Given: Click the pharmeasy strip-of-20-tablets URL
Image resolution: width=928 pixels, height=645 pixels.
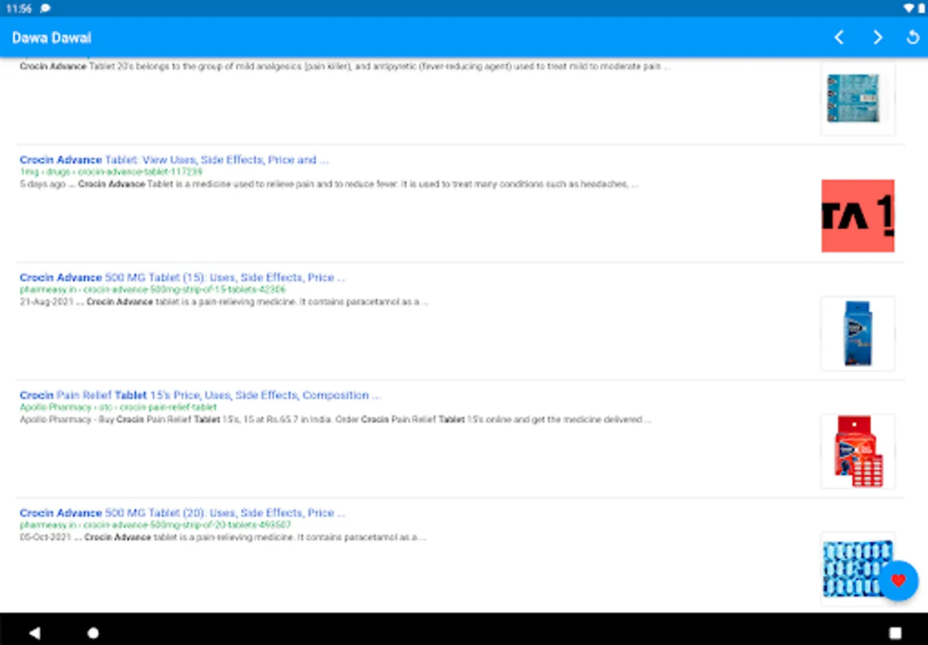Looking at the screenshot, I should (x=156, y=525).
